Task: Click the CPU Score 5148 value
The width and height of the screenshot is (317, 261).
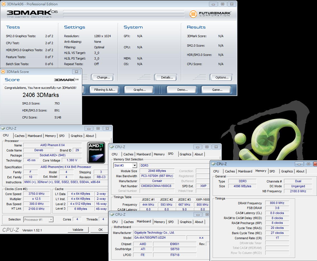Action: 58,117
